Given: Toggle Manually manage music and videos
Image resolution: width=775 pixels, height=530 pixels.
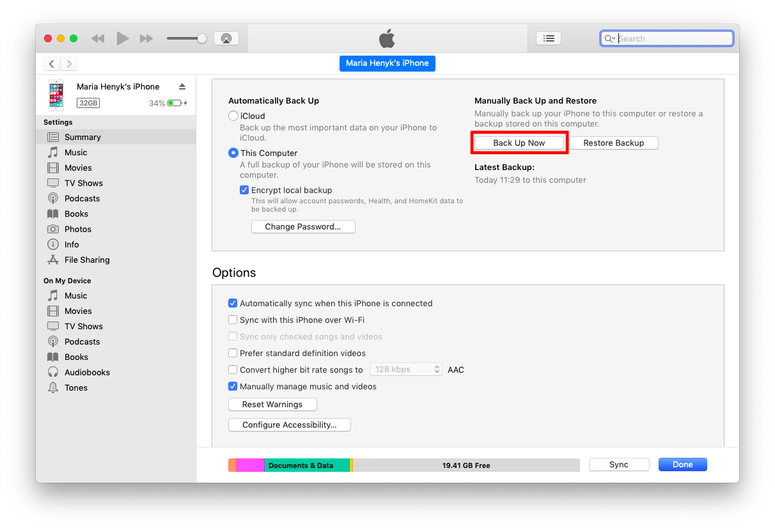Looking at the screenshot, I should coord(233,386).
